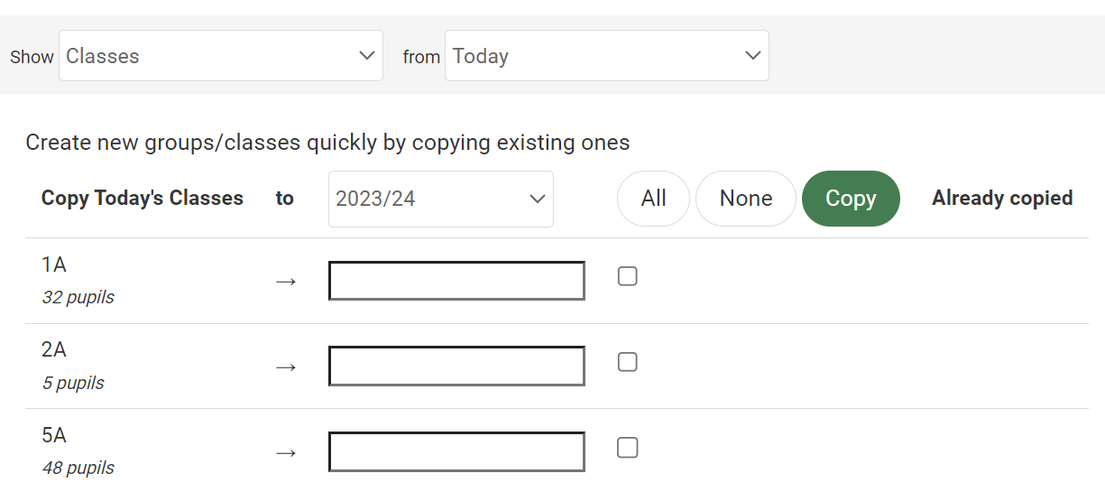Click the chevron on the Today dropdown

(752, 56)
